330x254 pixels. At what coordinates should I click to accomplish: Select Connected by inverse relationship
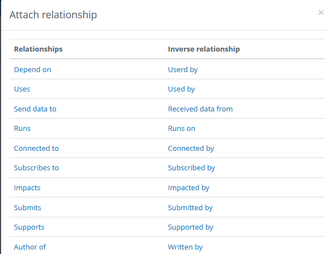click(191, 149)
